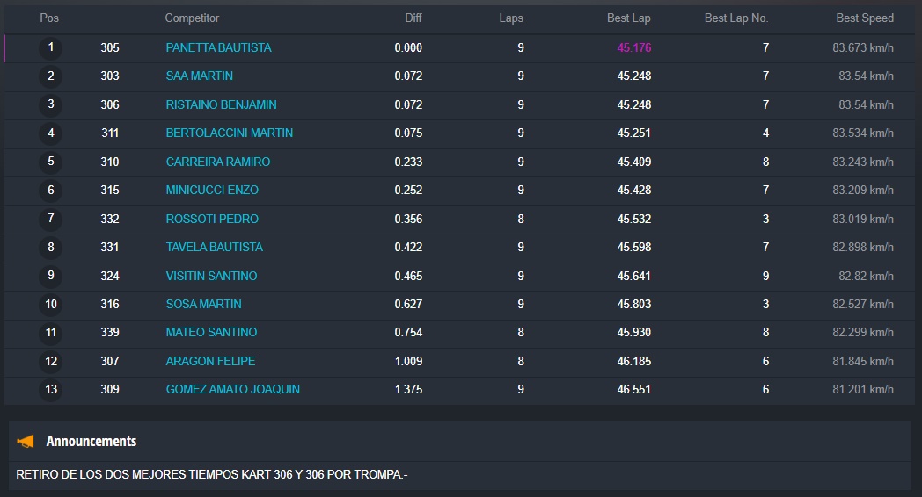Click the Laps column header

click(x=510, y=18)
